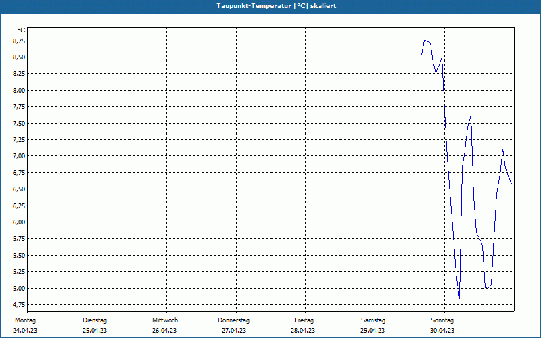
Task: Click the date 28.04.23
Action: click(x=303, y=331)
